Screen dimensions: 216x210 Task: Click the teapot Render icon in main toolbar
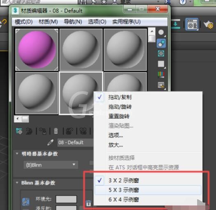pos(209,25)
